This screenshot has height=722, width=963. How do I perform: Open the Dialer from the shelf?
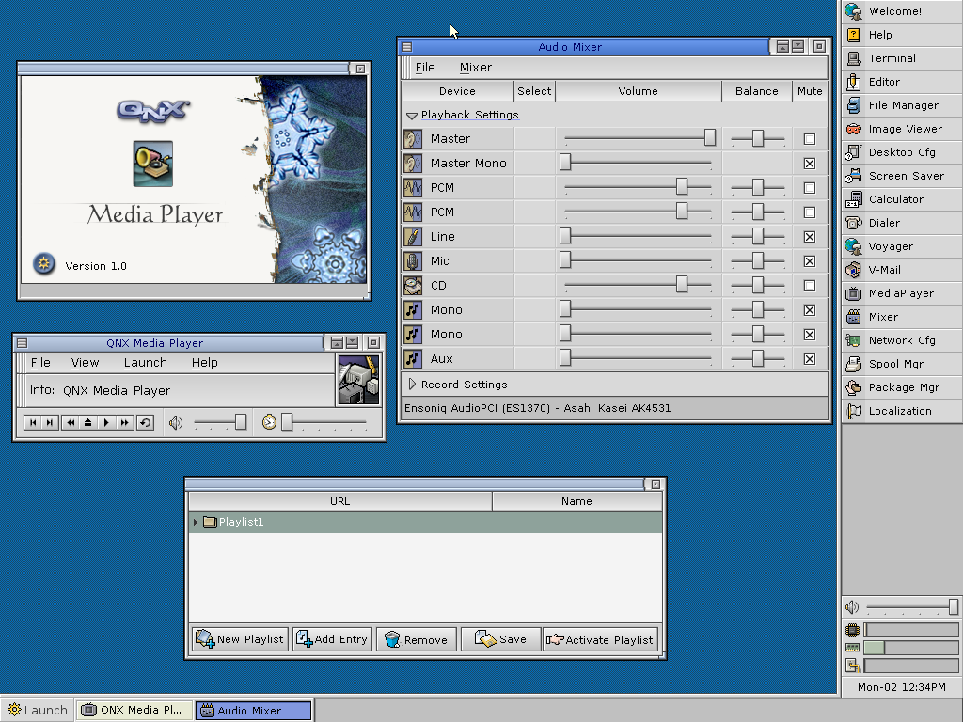point(902,223)
